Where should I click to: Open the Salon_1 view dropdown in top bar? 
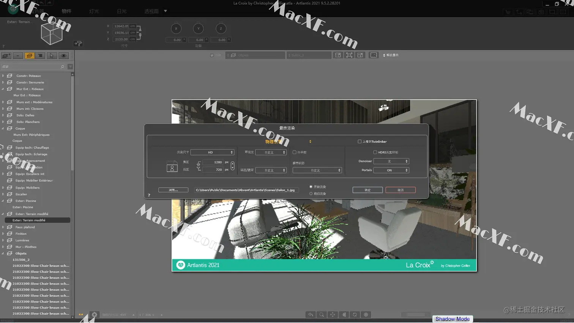[309, 55]
